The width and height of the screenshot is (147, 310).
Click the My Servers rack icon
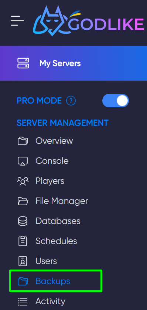[x=23, y=63]
